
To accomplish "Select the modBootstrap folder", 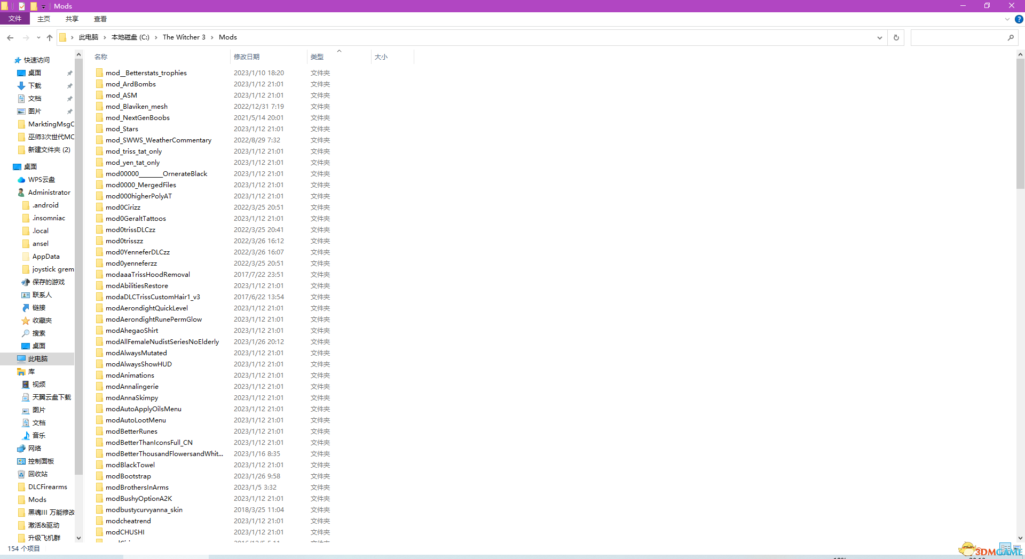I will [128, 476].
